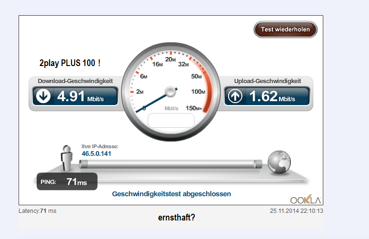Click the upload arrow icon

[x=235, y=96]
